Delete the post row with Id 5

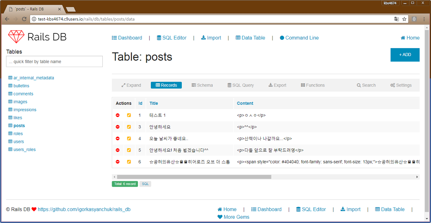118,150
